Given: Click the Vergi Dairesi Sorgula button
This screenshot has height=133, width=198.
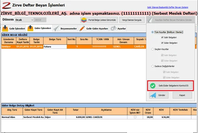Looking at the screenshot, I should click(132, 20).
